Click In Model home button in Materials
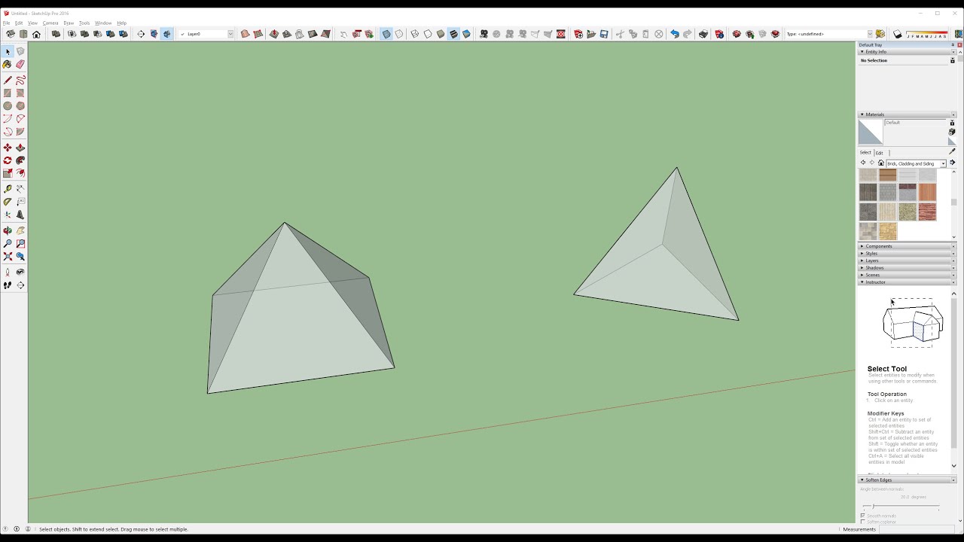The height and width of the screenshot is (542, 964). pos(881,163)
